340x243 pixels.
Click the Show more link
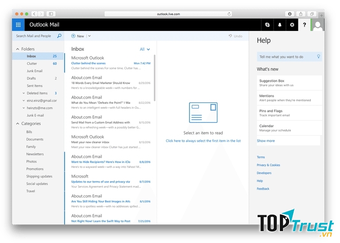[266, 140]
